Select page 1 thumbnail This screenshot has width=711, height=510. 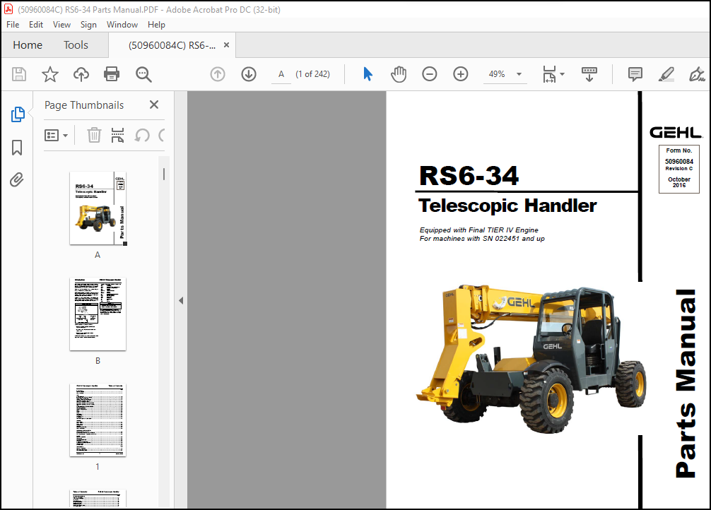pyautogui.click(x=98, y=420)
